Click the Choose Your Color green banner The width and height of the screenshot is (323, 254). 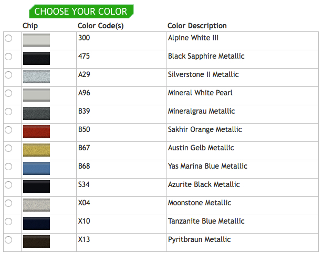[81, 11]
